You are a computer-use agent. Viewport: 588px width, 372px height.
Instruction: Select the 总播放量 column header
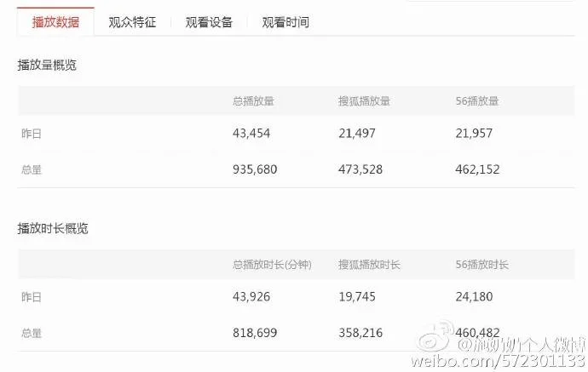tap(253, 100)
